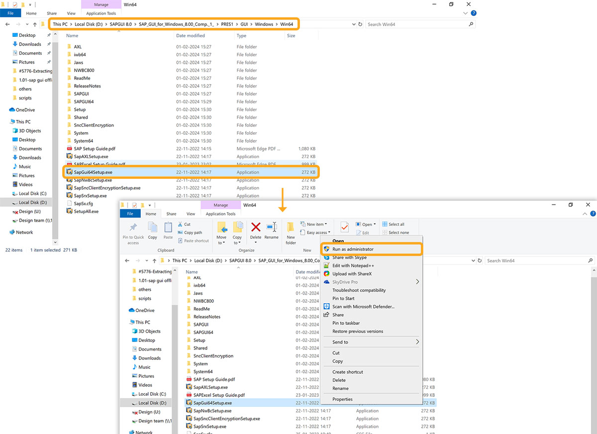Image resolution: width=597 pixels, height=434 pixels.
Task: Click the Up arrow in the front Explorer window
Action: click(154, 260)
